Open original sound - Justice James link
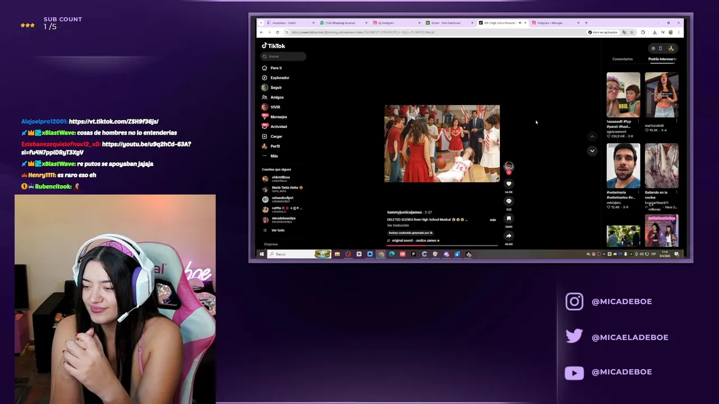 413,241
